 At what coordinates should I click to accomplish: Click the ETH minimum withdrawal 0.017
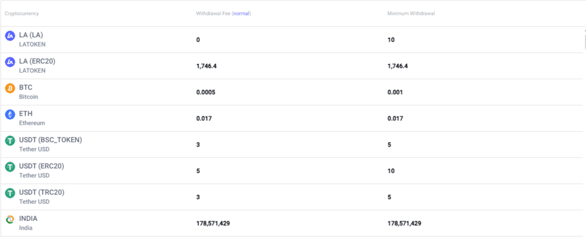point(395,118)
